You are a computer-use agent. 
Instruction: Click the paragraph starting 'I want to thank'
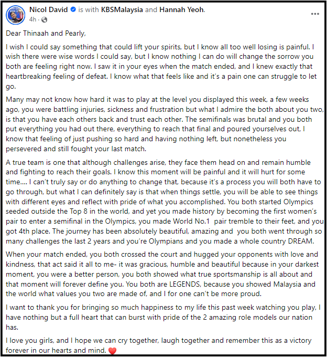pos(163,317)
